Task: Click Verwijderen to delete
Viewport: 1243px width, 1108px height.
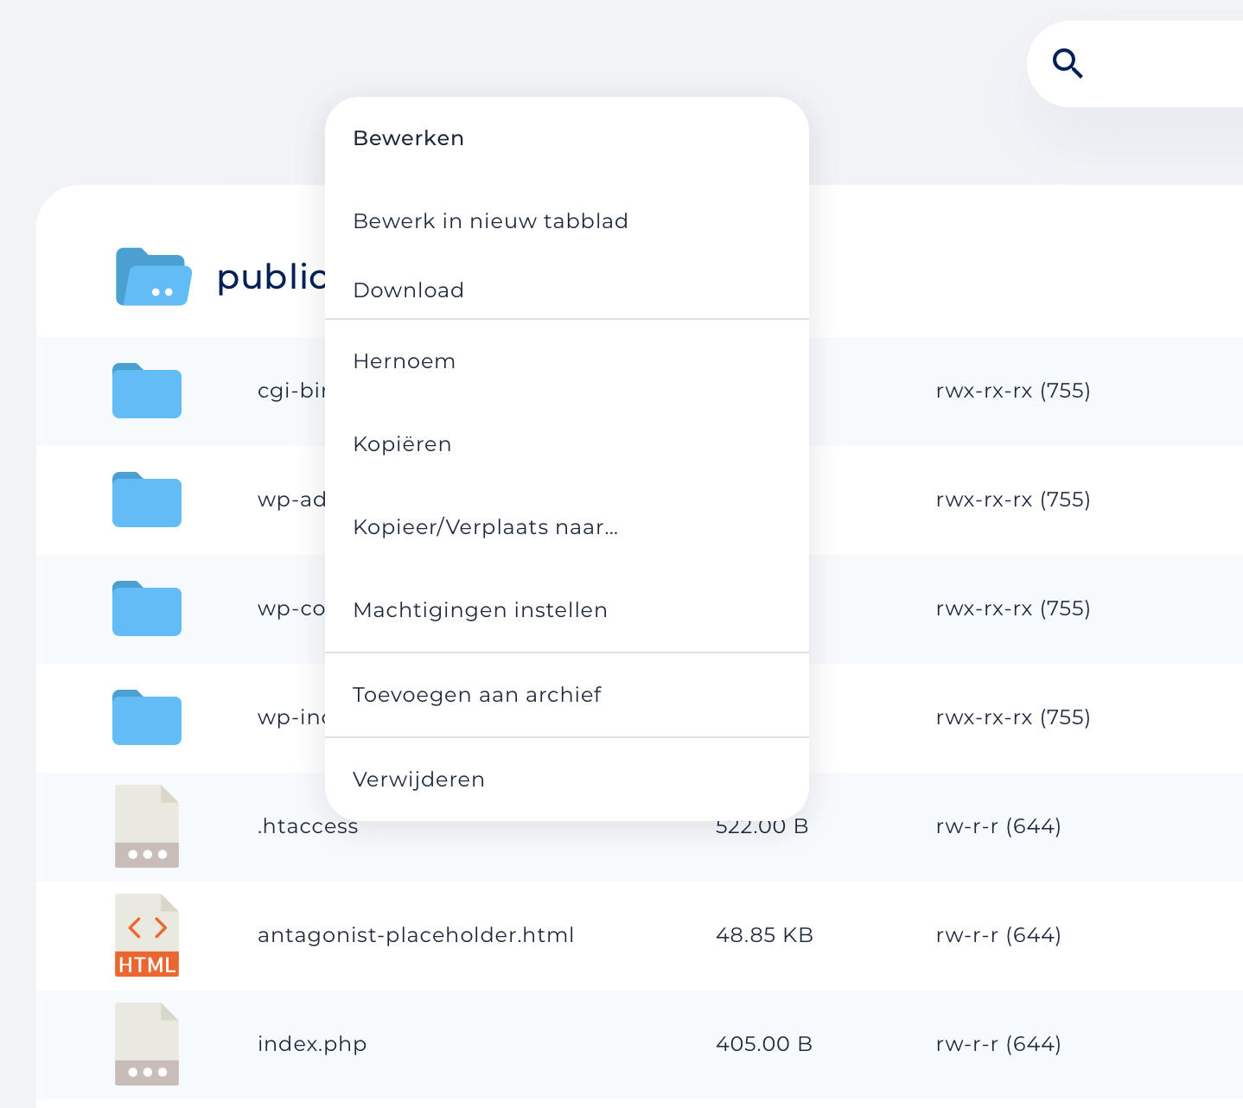Action: pyautogui.click(x=418, y=779)
